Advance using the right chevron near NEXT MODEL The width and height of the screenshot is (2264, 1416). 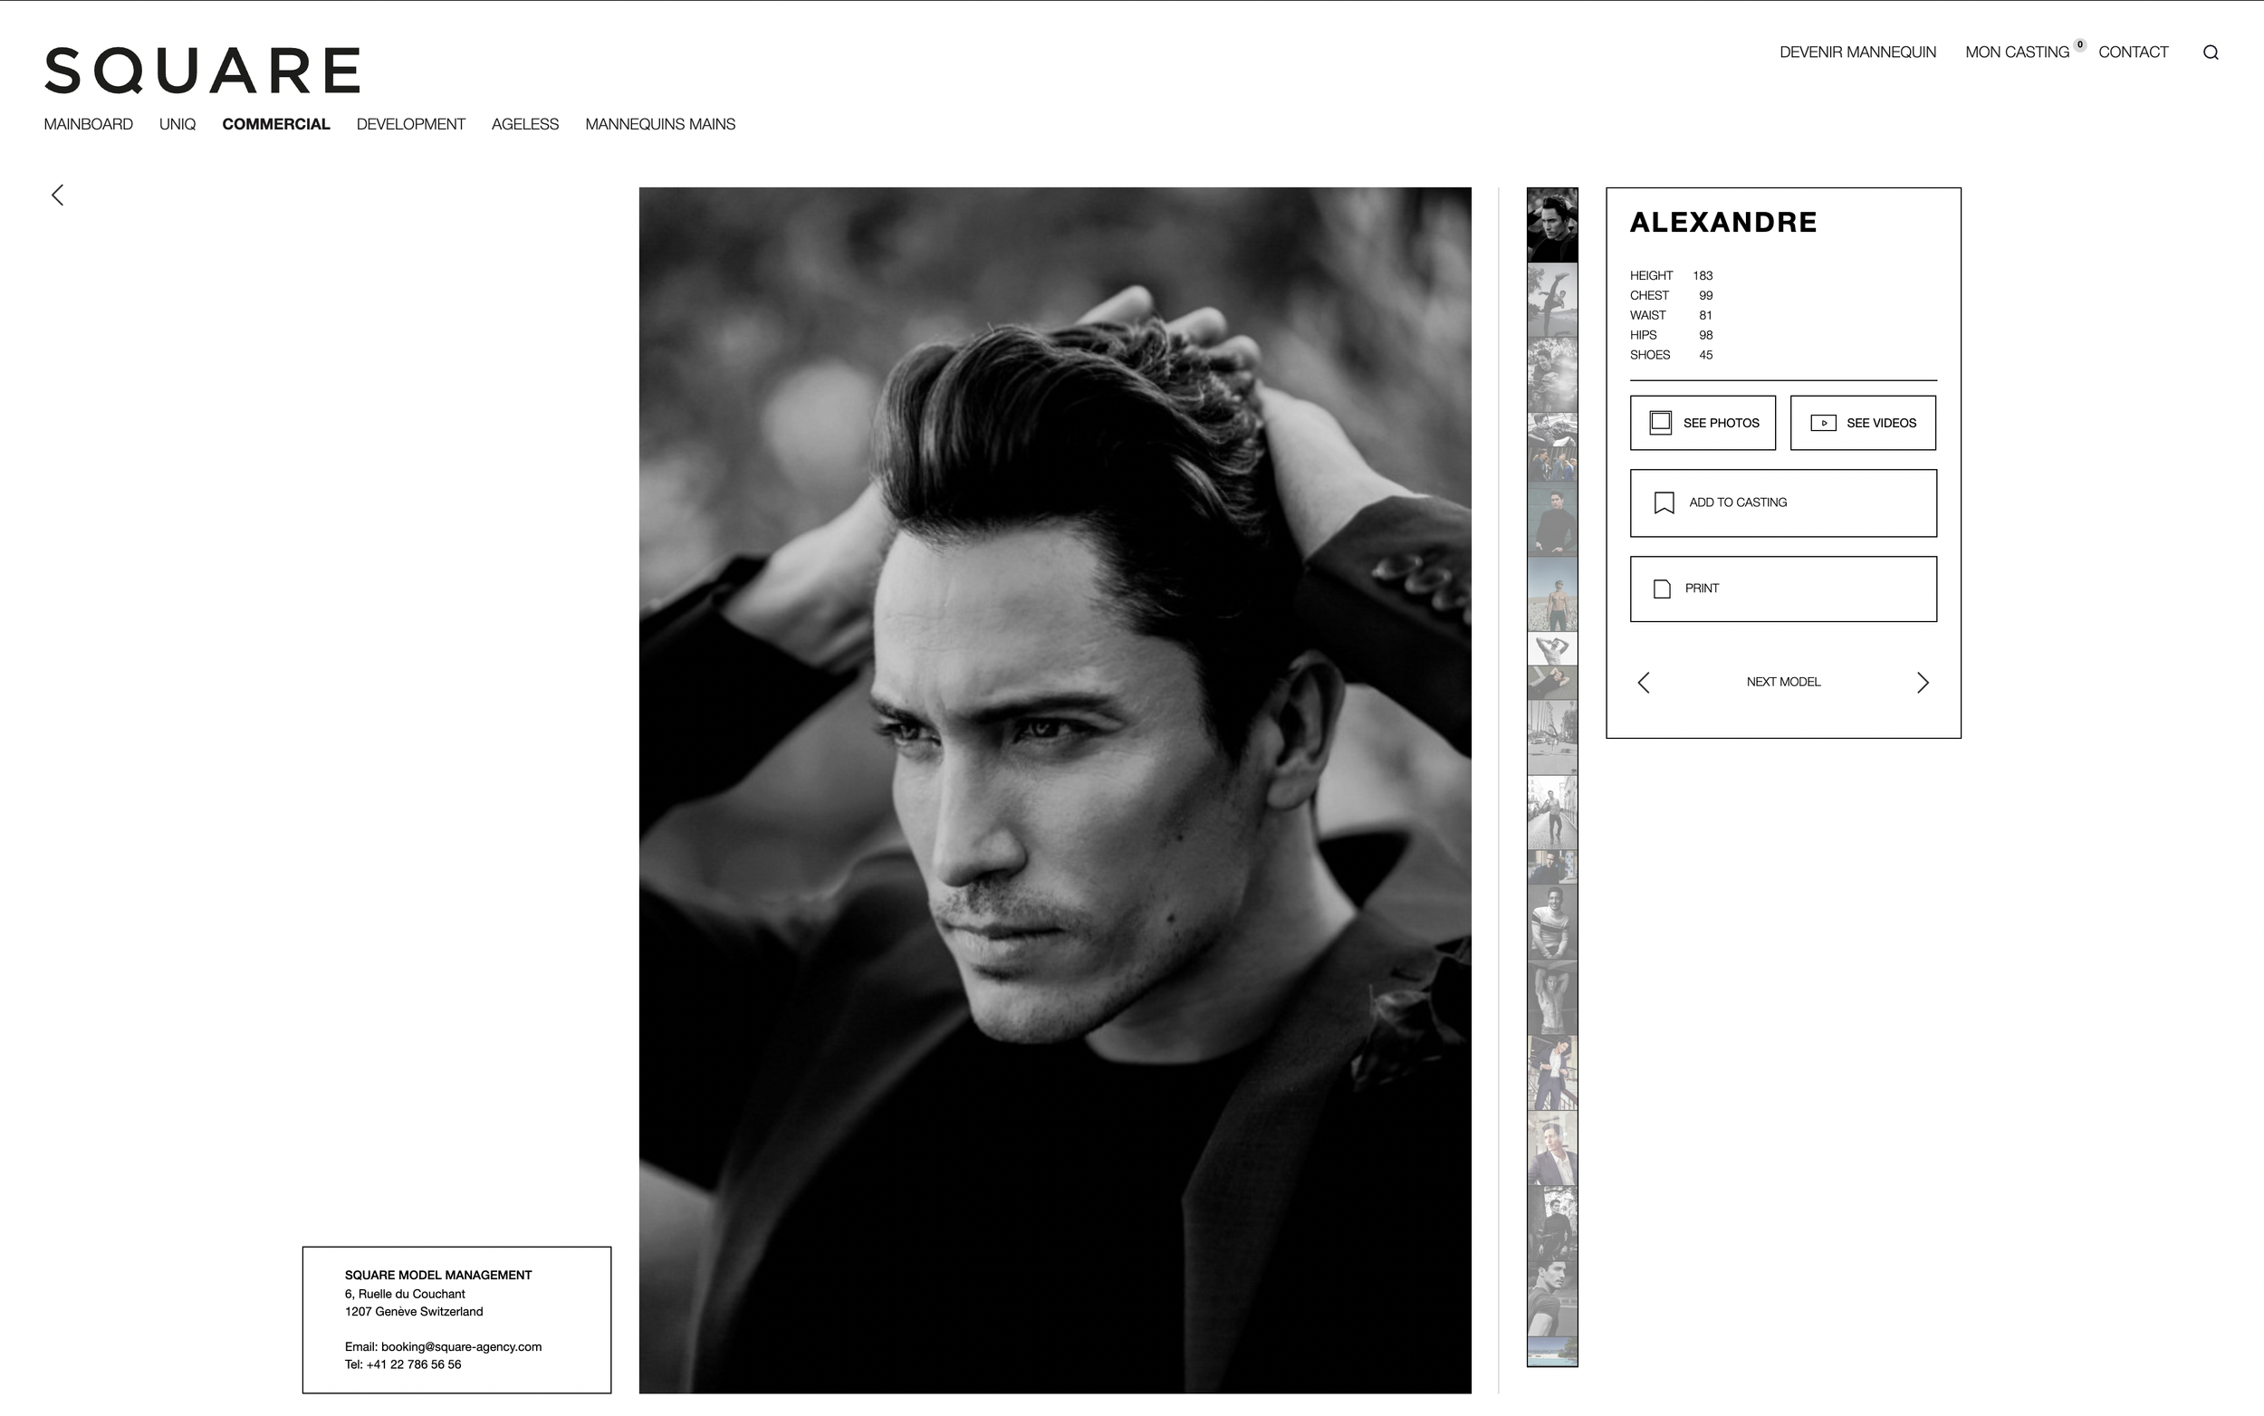1923,683
